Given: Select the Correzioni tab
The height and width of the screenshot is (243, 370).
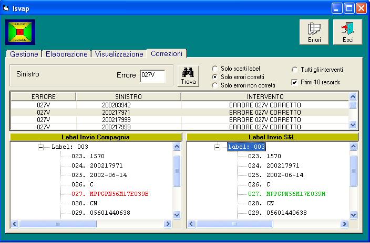Looking at the screenshot, I should (x=167, y=53).
